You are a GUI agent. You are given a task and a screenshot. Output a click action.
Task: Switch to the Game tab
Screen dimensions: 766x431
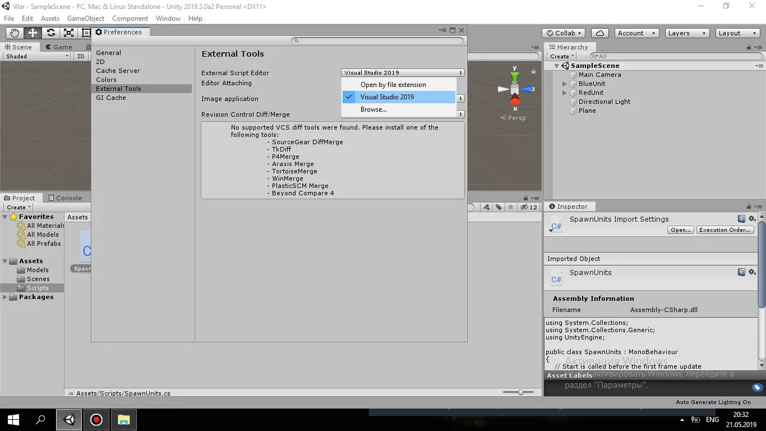coord(59,47)
